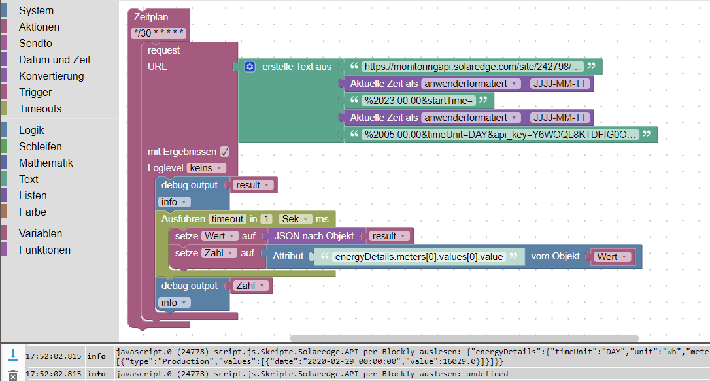710x381 pixels.
Task: Open result variable dropdown in first debug output
Action: pyautogui.click(x=252, y=185)
